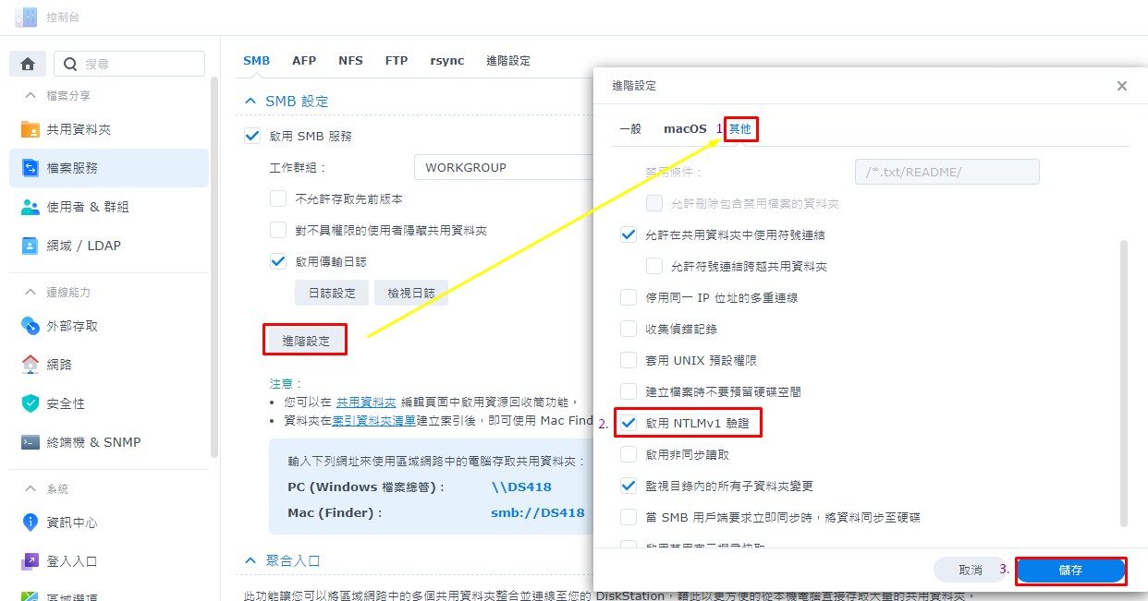Open 共用資料夾 shared folder icon

[x=31, y=130]
